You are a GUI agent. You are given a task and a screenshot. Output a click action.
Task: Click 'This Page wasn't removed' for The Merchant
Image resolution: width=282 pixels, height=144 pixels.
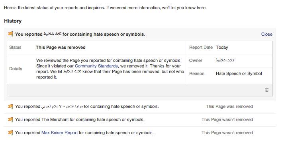pos(227,120)
